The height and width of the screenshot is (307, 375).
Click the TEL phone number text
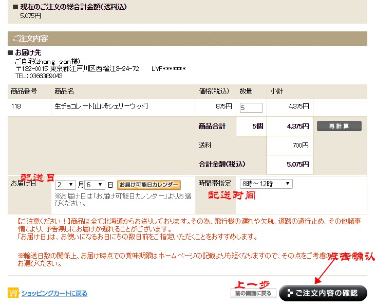click(x=39, y=76)
